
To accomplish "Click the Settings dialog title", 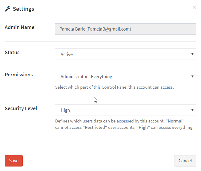I will (x=24, y=9).
